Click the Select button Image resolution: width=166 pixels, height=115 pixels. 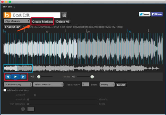click(x=121, y=85)
